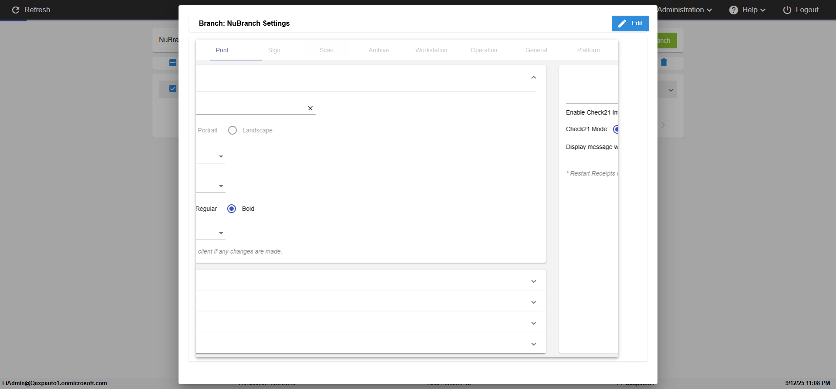Switch to the Workstation tab
Image resolution: width=836 pixels, height=389 pixels.
[431, 51]
